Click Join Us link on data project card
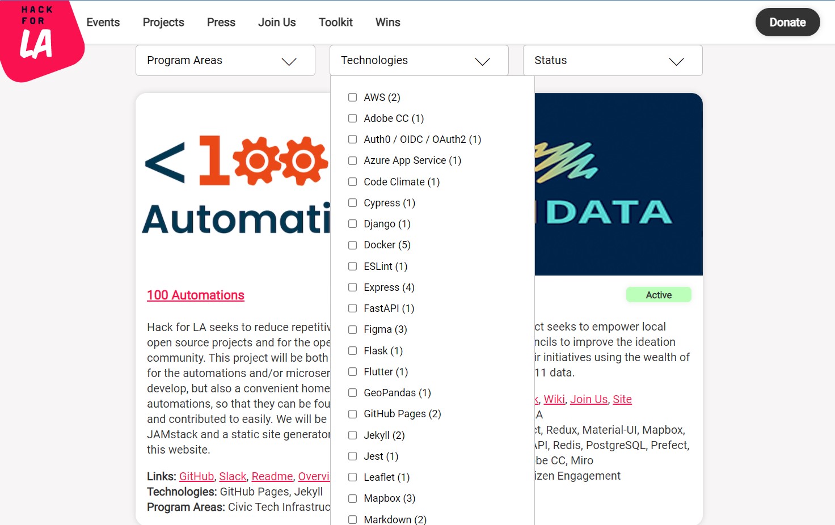 point(589,399)
